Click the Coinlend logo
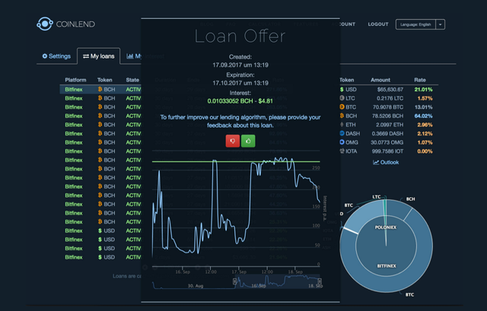 click(66, 24)
